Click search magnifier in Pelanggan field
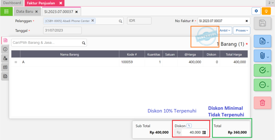The width and height of the screenshot is (275, 140). click(120, 21)
